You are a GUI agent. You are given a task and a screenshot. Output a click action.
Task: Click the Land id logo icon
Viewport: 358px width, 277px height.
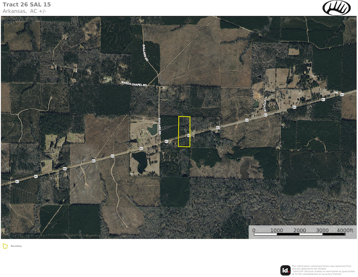click(285, 270)
